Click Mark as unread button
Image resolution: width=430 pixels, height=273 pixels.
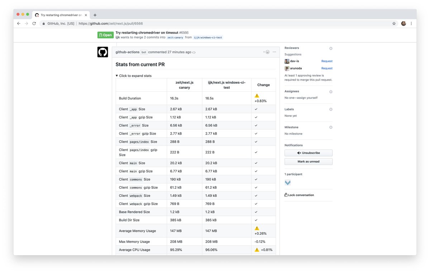coord(309,161)
